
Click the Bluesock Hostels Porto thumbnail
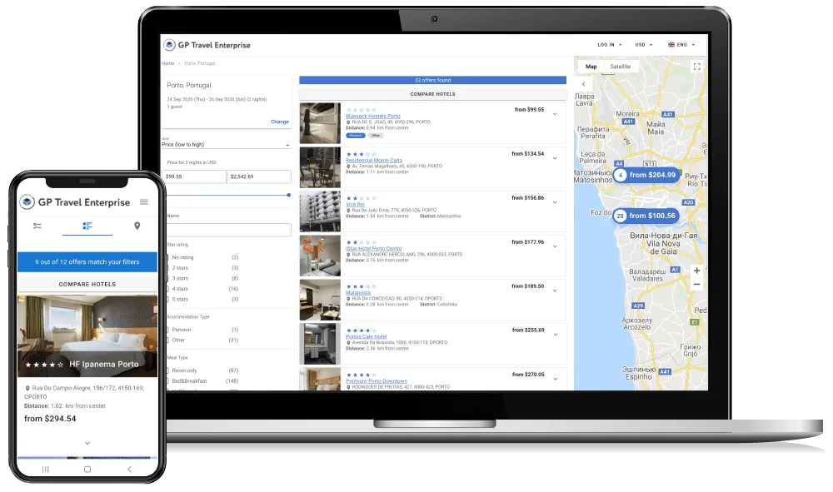[x=320, y=123]
